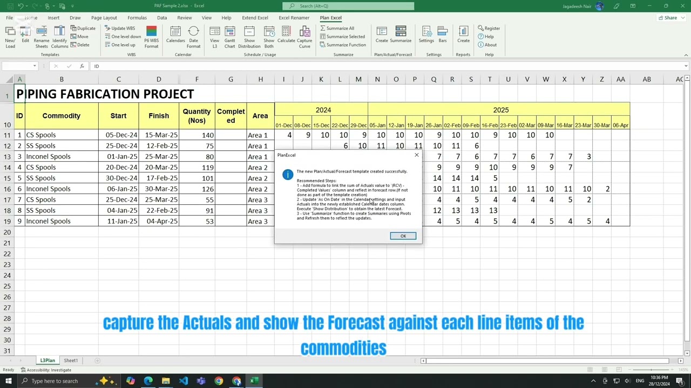Open the Excel Renamer tab
691x388 pixels.
tap(294, 18)
